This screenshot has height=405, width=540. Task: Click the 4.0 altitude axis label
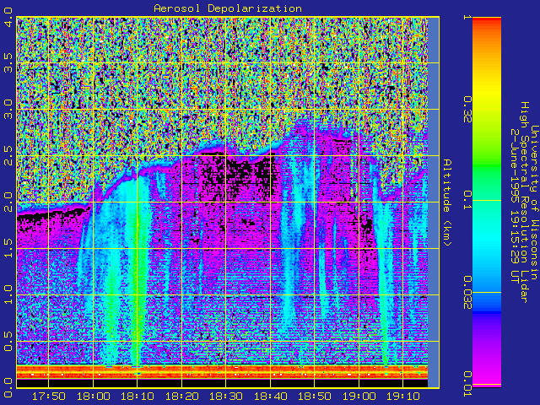8,17
